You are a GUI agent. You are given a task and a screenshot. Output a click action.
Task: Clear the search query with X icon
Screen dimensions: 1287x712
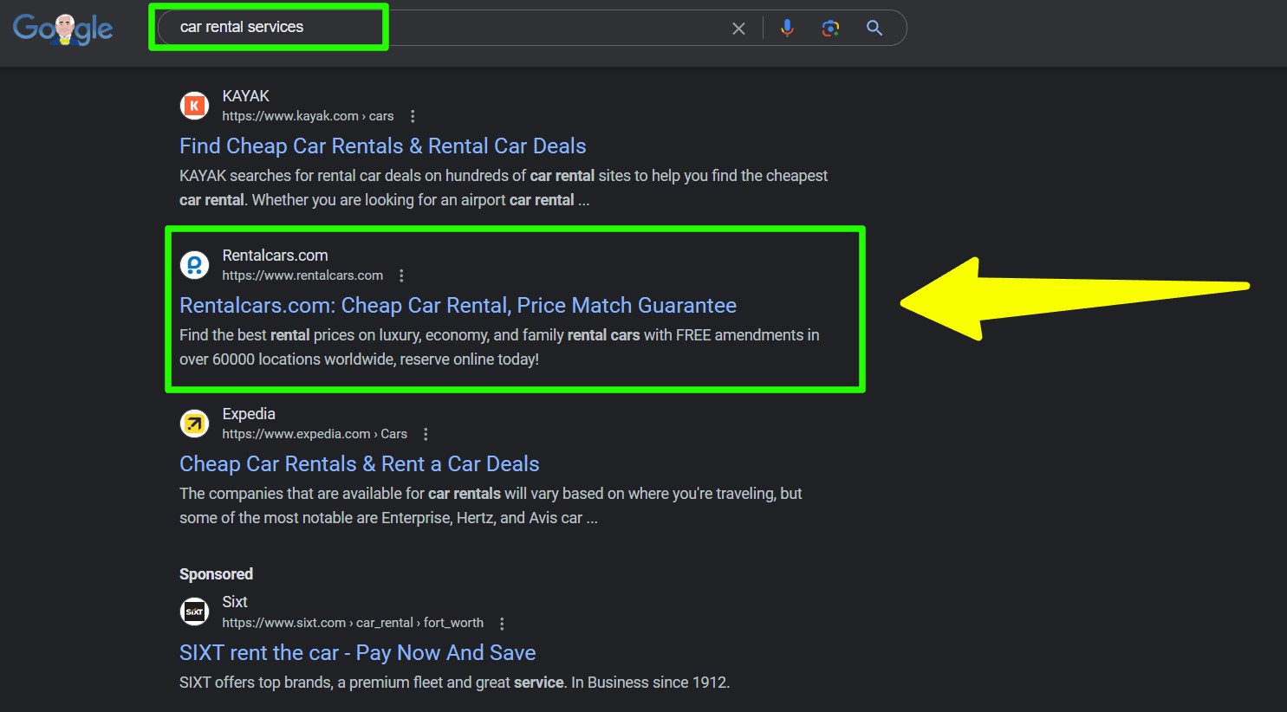tap(738, 29)
